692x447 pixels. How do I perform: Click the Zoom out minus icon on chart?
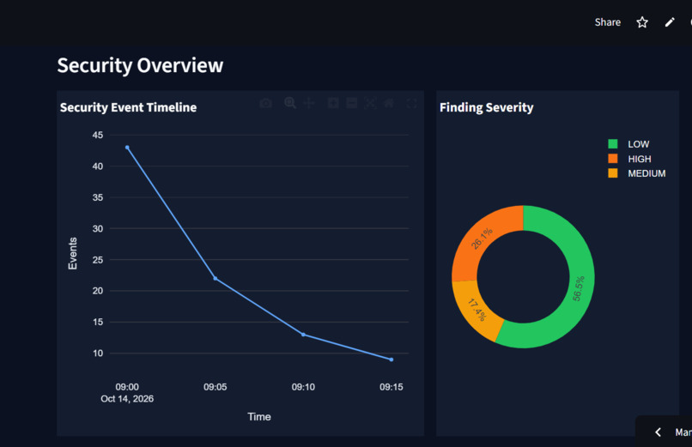click(352, 103)
